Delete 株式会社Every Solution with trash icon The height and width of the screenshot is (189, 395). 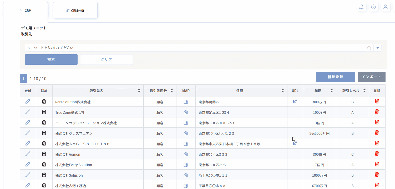tap(377, 164)
